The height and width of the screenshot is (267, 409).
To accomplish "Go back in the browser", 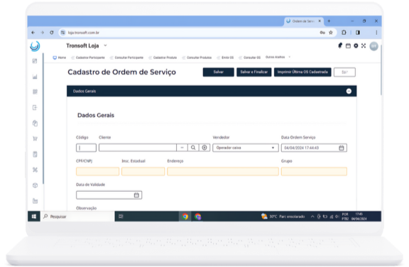I will (x=33, y=33).
